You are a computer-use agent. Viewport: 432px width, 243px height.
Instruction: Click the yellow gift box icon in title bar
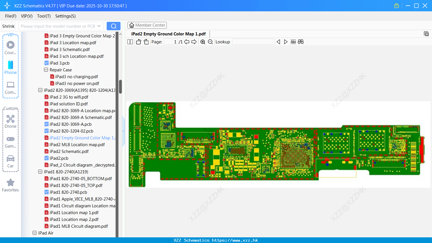point(397,6)
